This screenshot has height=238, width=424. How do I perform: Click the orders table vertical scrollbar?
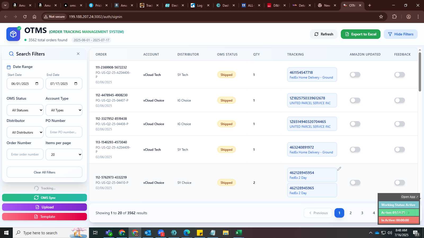(420, 72)
